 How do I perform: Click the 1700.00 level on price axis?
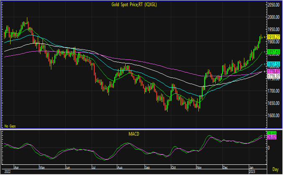[275, 91]
